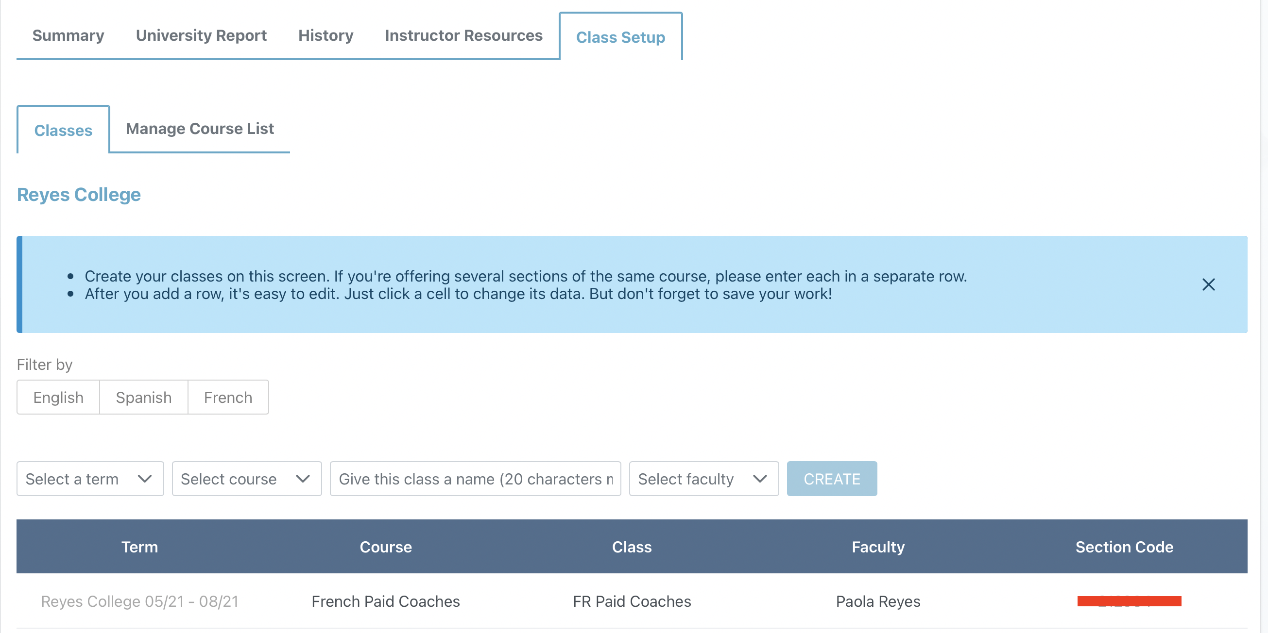Click the French Paid Coaches course cell

[x=385, y=601]
